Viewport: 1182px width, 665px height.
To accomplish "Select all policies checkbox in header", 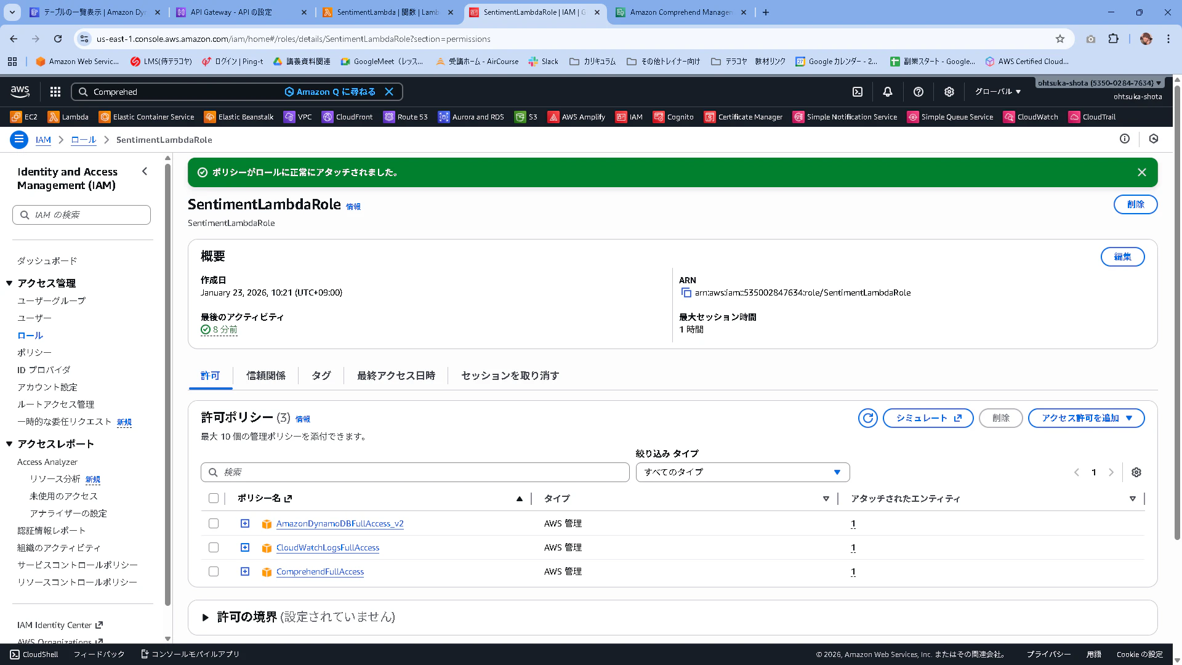I will click(x=214, y=499).
